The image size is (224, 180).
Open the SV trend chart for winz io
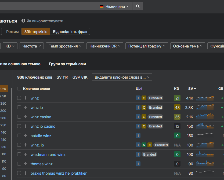pyautogui.click(x=205, y=107)
